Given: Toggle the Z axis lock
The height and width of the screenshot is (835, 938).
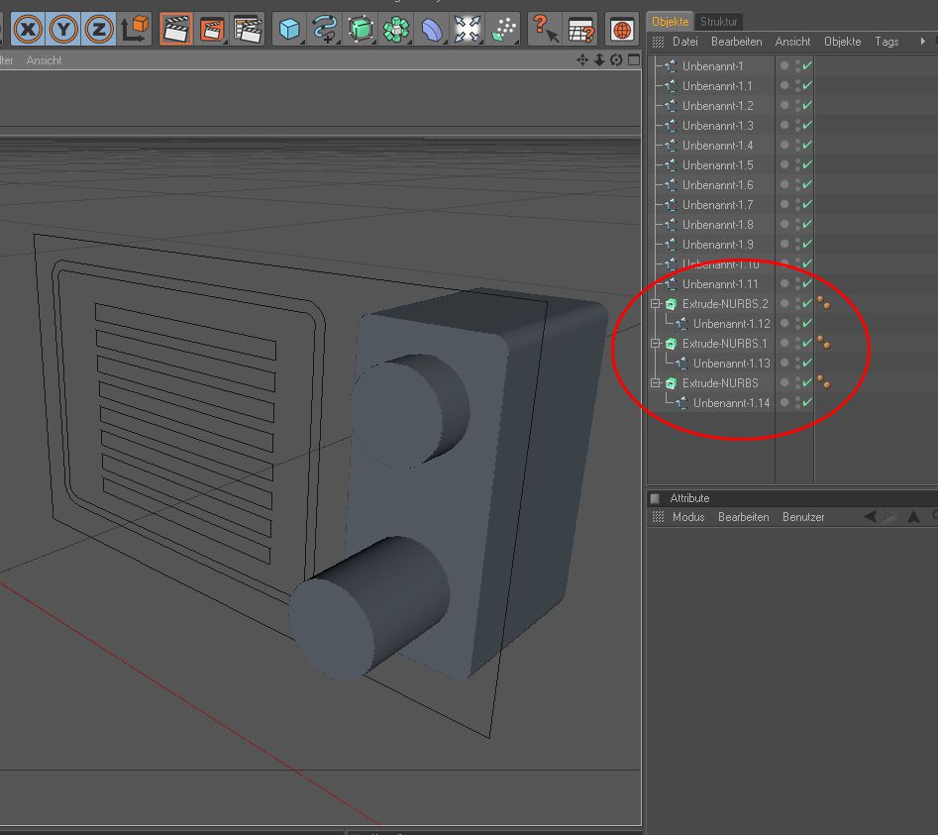Looking at the screenshot, I should [x=98, y=29].
